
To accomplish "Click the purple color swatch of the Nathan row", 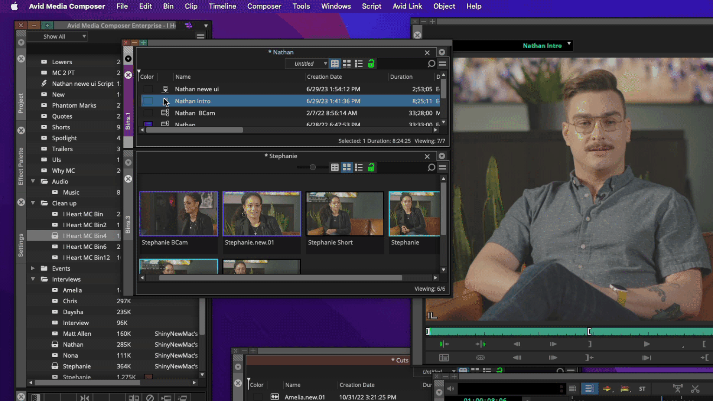I will click(148, 124).
